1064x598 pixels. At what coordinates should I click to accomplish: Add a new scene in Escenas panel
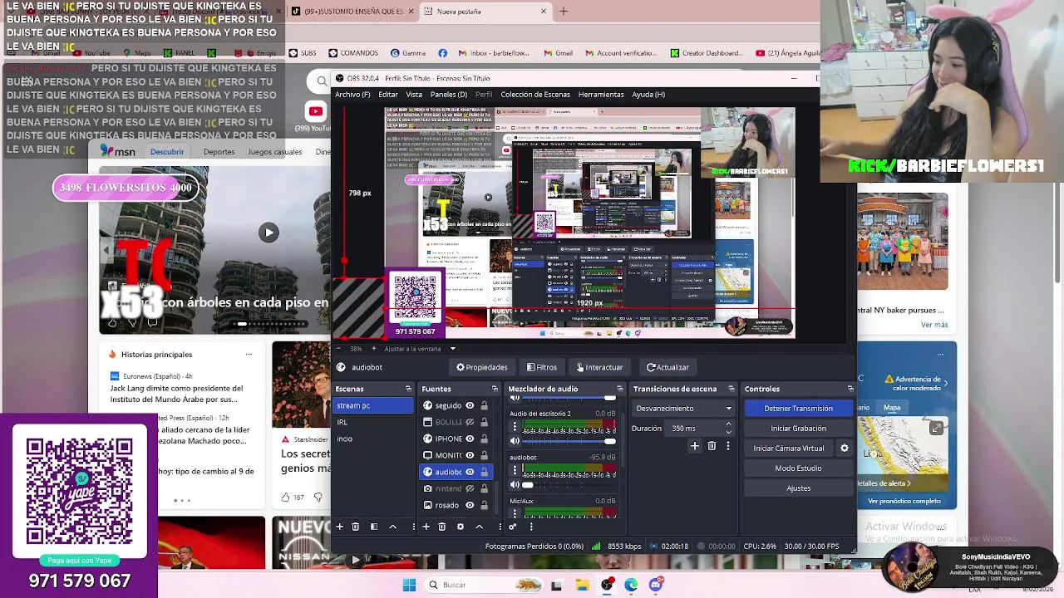(339, 527)
